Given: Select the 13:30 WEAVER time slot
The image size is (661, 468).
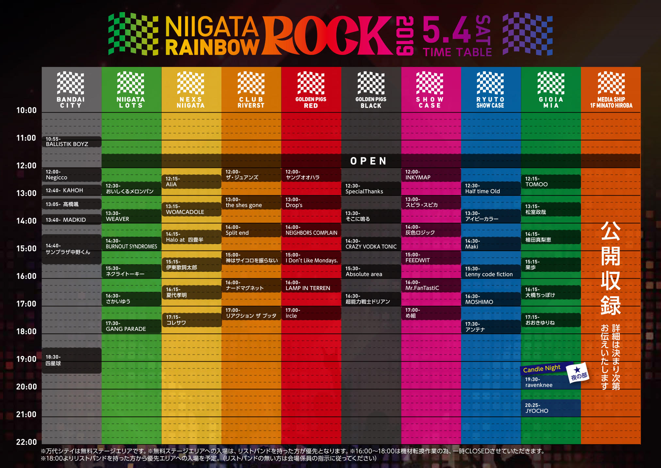Looking at the screenshot, I should click(x=131, y=216).
